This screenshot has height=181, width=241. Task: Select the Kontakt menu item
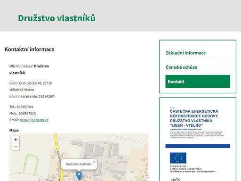coord(198,82)
